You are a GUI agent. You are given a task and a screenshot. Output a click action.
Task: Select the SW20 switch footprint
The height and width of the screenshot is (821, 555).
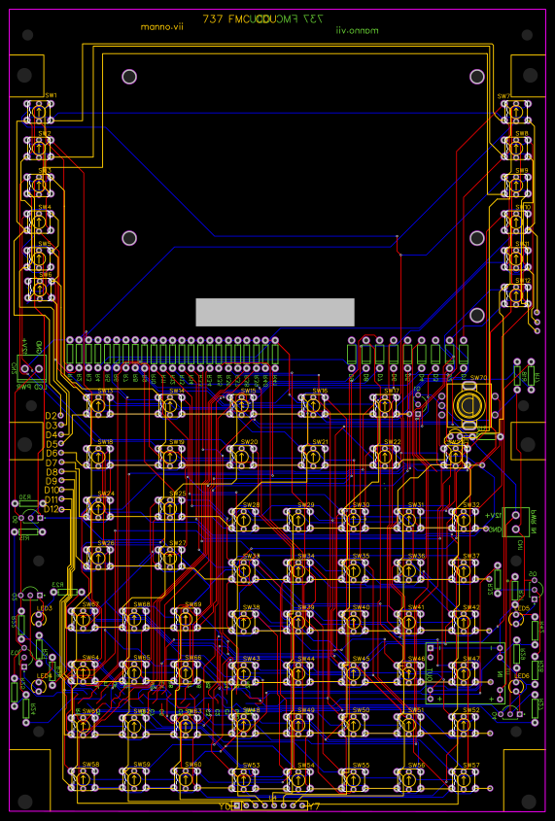pos(242,456)
